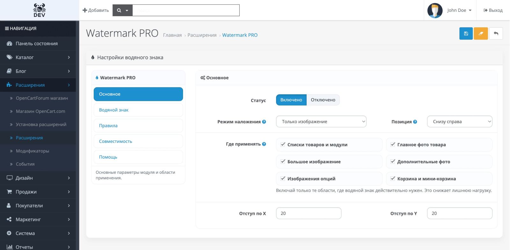Click help icon next to Режим наложения
The height and width of the screenshot is (250, 510).
[x=264, y=121]
